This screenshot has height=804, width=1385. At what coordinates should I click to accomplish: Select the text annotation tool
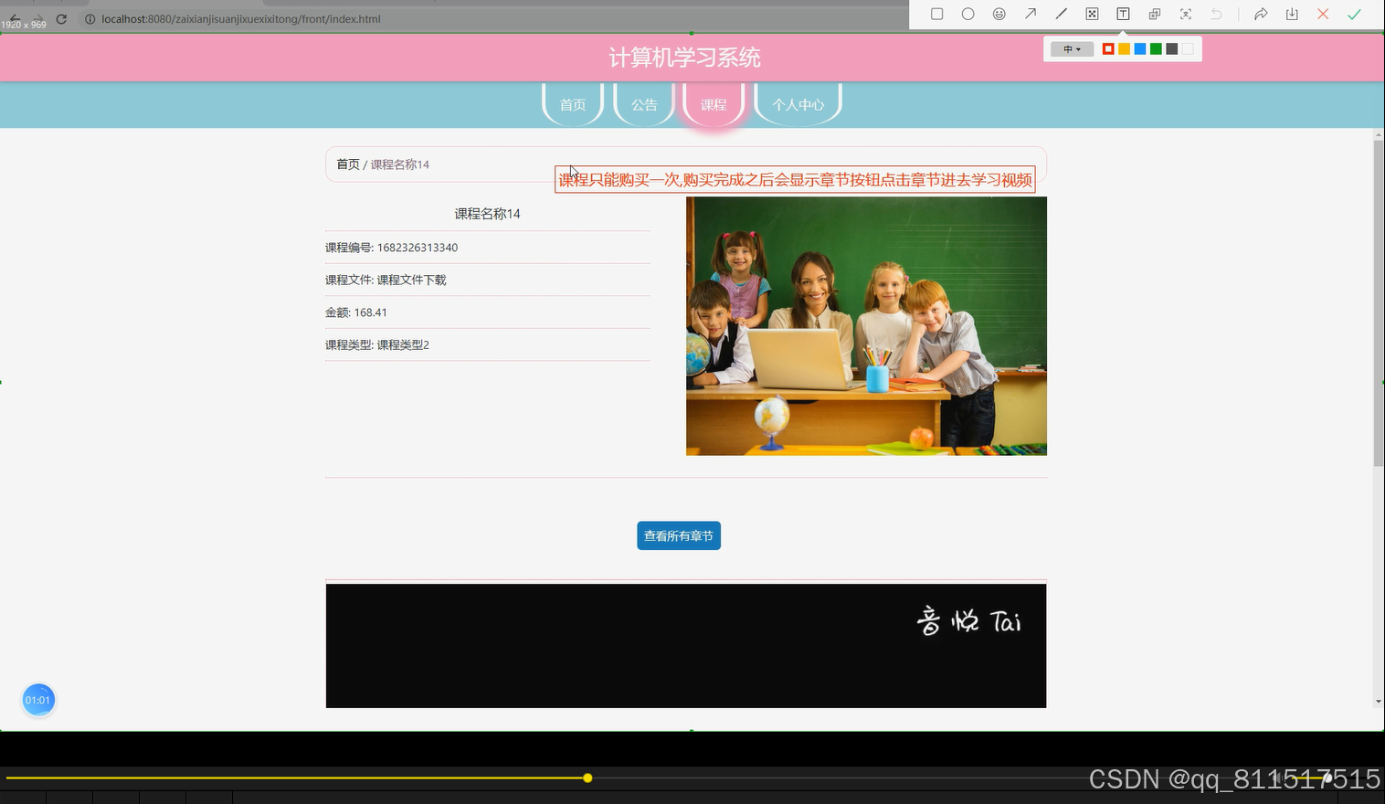click(1123, 14)
